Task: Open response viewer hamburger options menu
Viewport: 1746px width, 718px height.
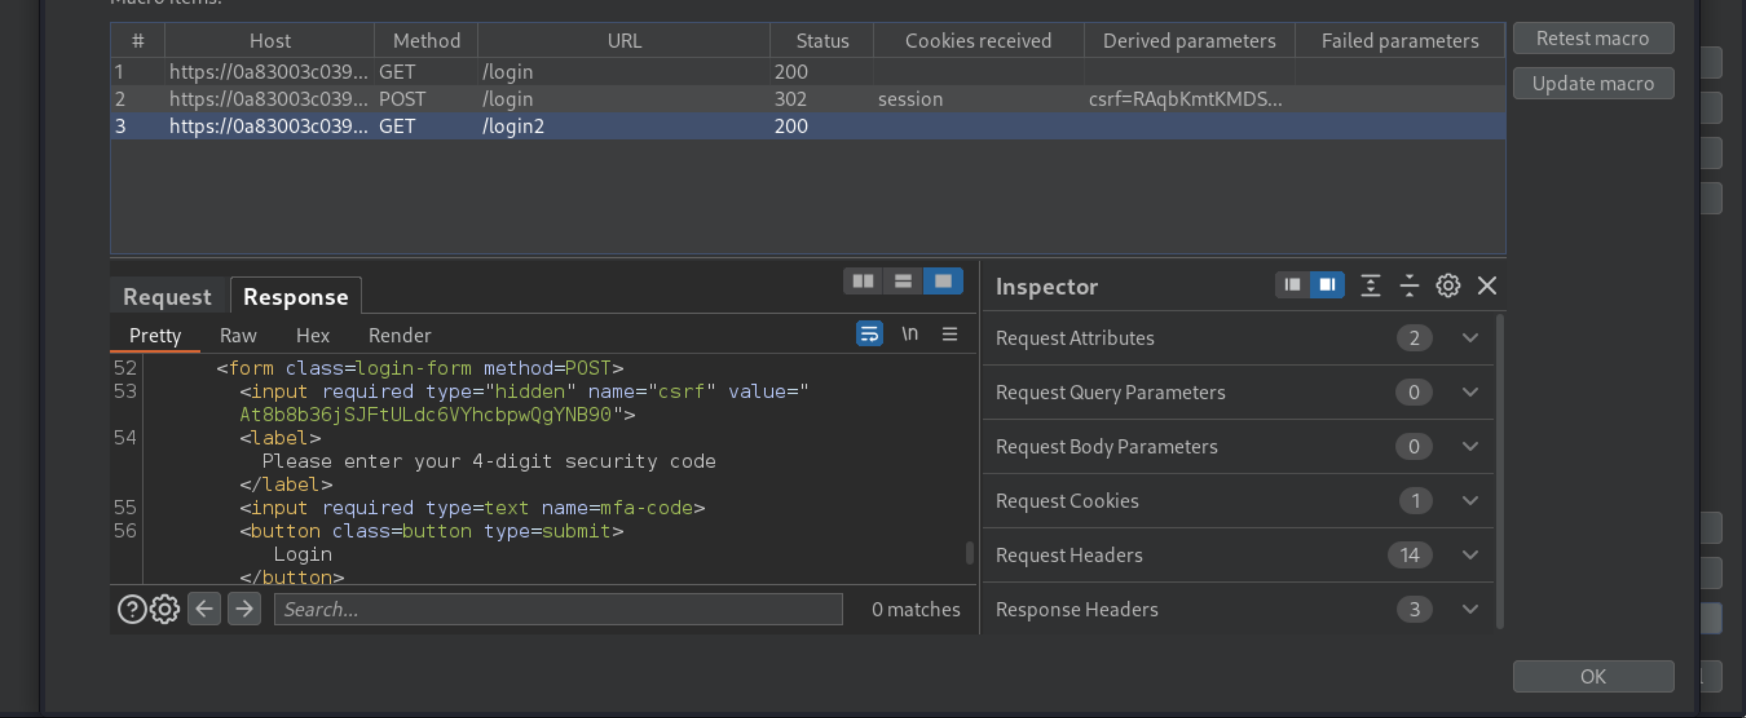Action: click(x=950, y=334)
